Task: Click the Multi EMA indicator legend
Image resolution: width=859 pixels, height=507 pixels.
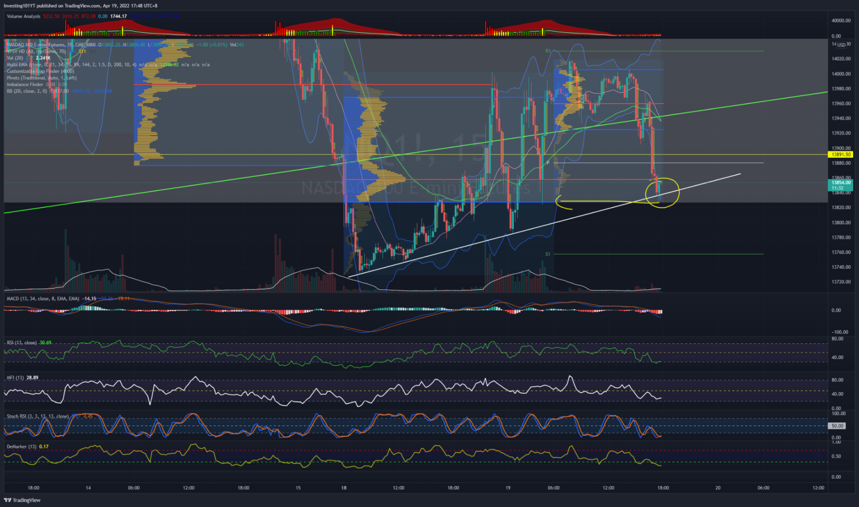Action: (71, 64)
